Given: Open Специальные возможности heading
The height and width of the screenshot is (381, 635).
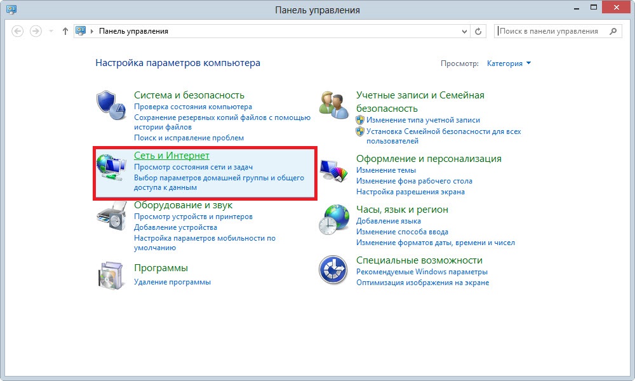Looking at the screenshot, I should click(419, 260).
